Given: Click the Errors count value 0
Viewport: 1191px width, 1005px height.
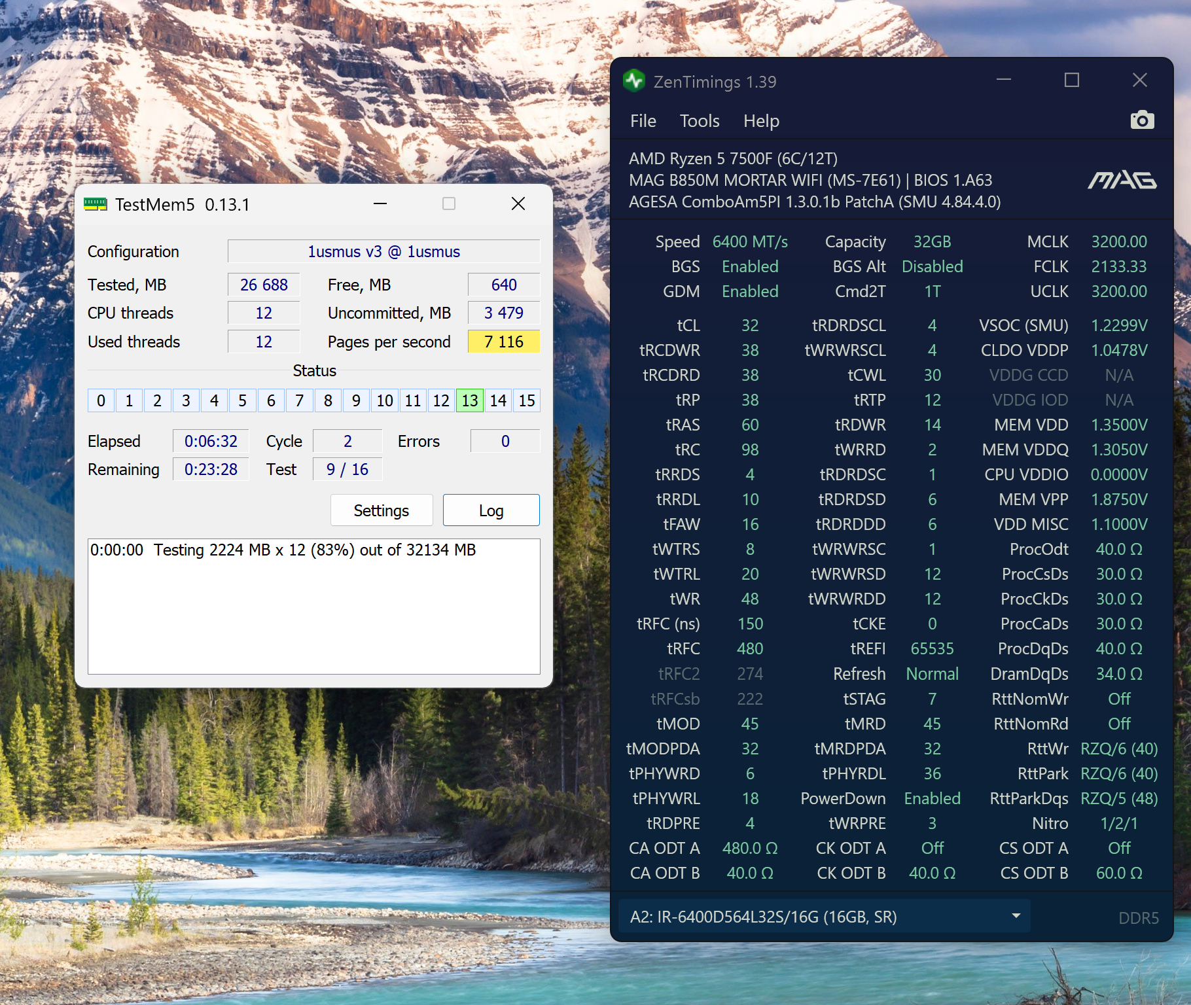Looking at the screenshot, I should pyautogui.click(x=505, y=441).
